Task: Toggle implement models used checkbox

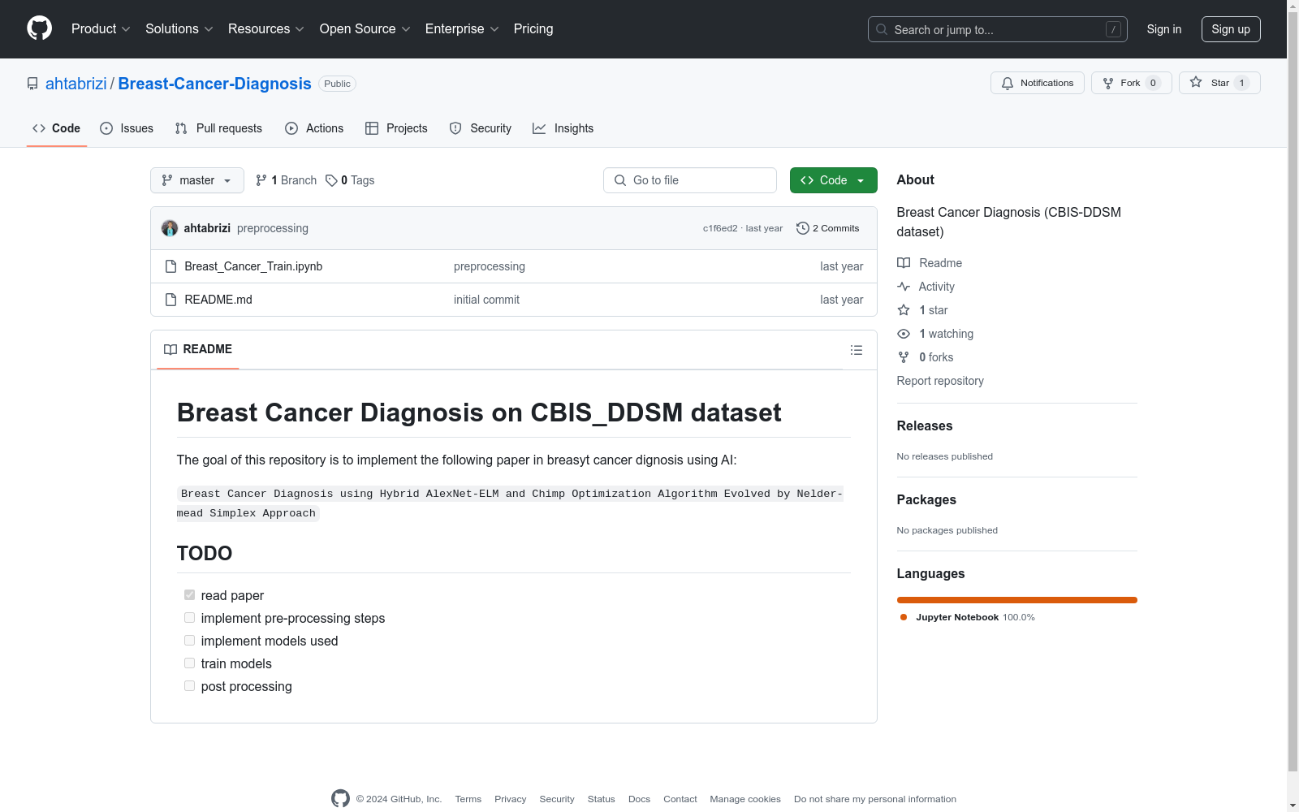Action: pyautogui.click(x=189, y=641)
